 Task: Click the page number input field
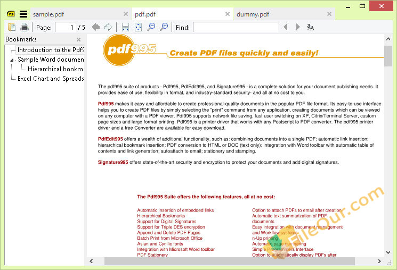(x=66, y=27)
